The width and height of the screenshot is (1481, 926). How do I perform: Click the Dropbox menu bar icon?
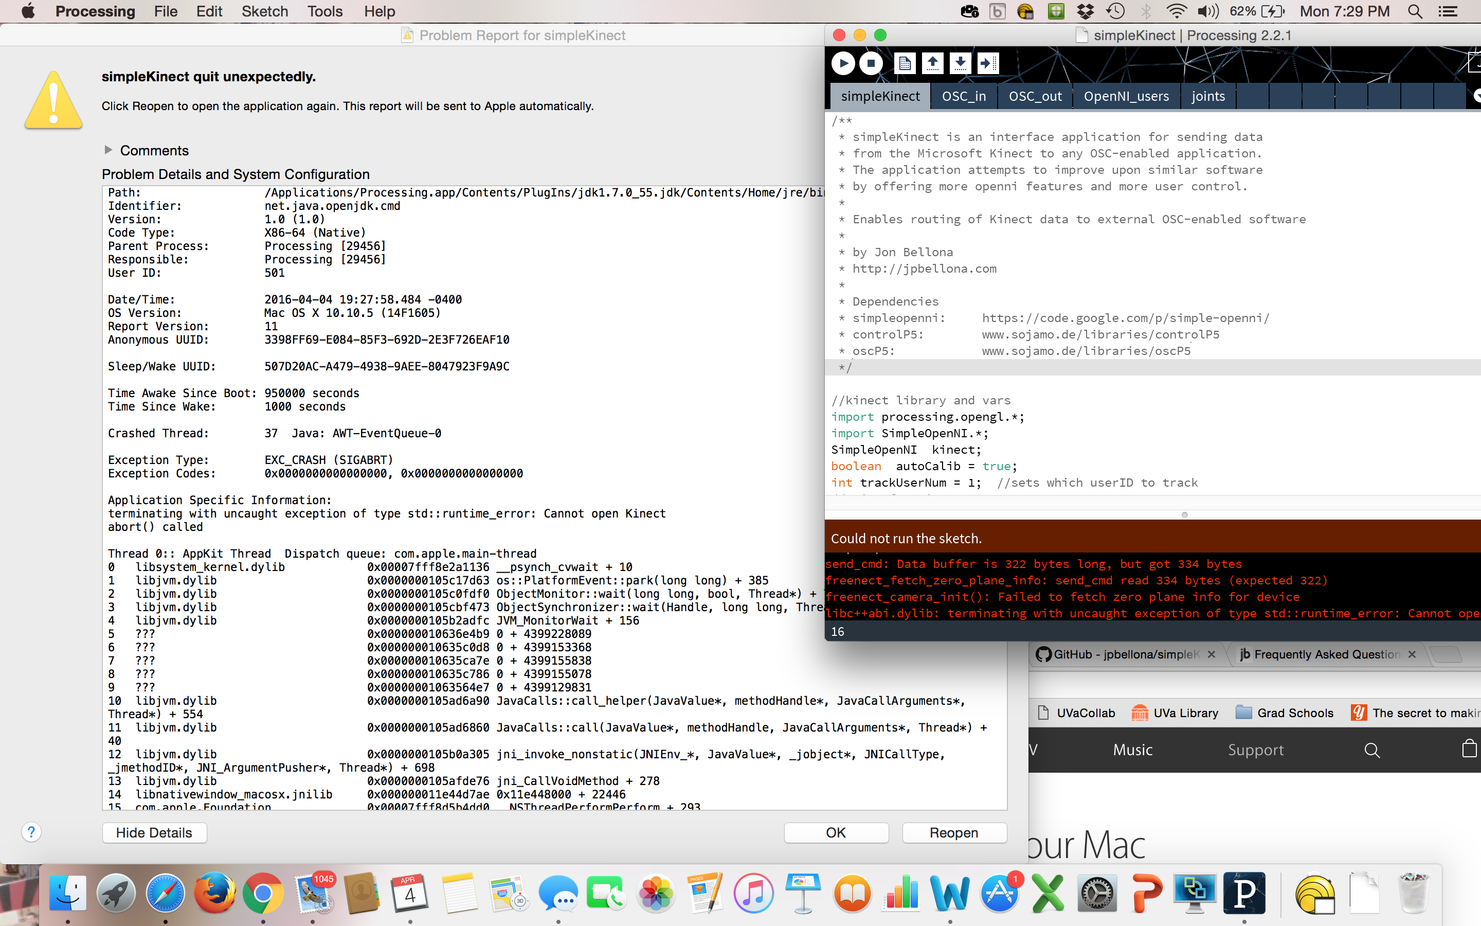[1085, 11]
